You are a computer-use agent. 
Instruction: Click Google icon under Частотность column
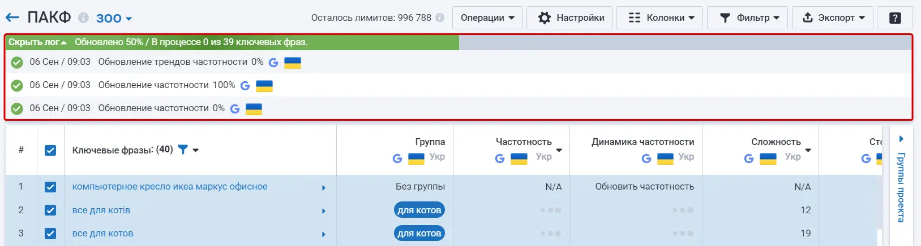point(500,159)
